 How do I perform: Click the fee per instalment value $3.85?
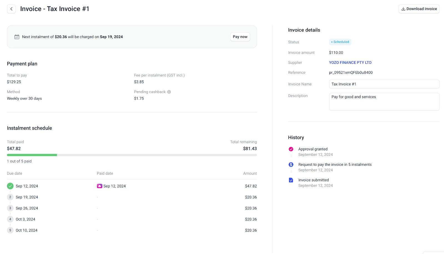[x=139, y=82]
